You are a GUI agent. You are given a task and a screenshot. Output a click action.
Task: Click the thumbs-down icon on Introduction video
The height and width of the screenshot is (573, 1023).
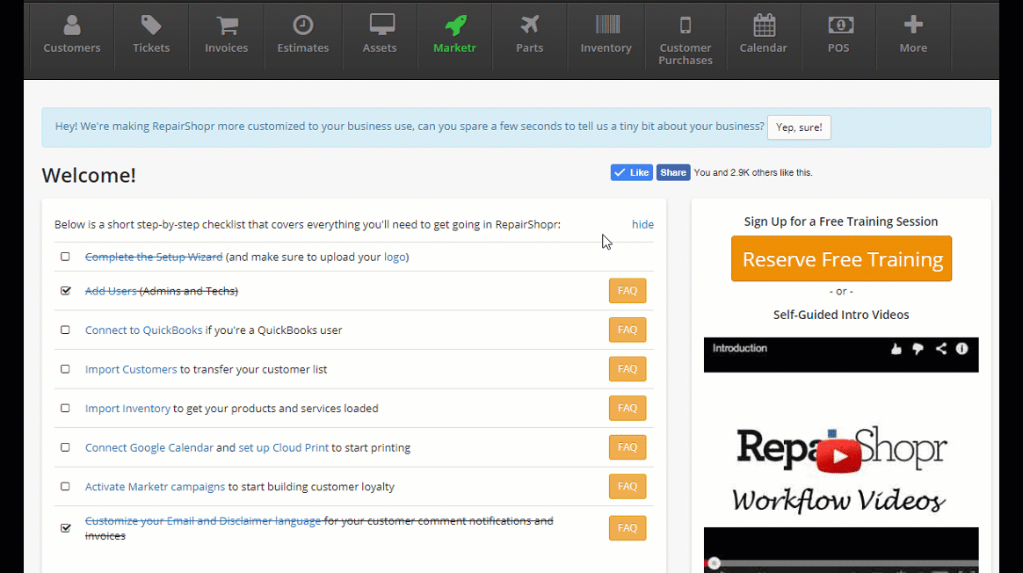tap(918, 349)
